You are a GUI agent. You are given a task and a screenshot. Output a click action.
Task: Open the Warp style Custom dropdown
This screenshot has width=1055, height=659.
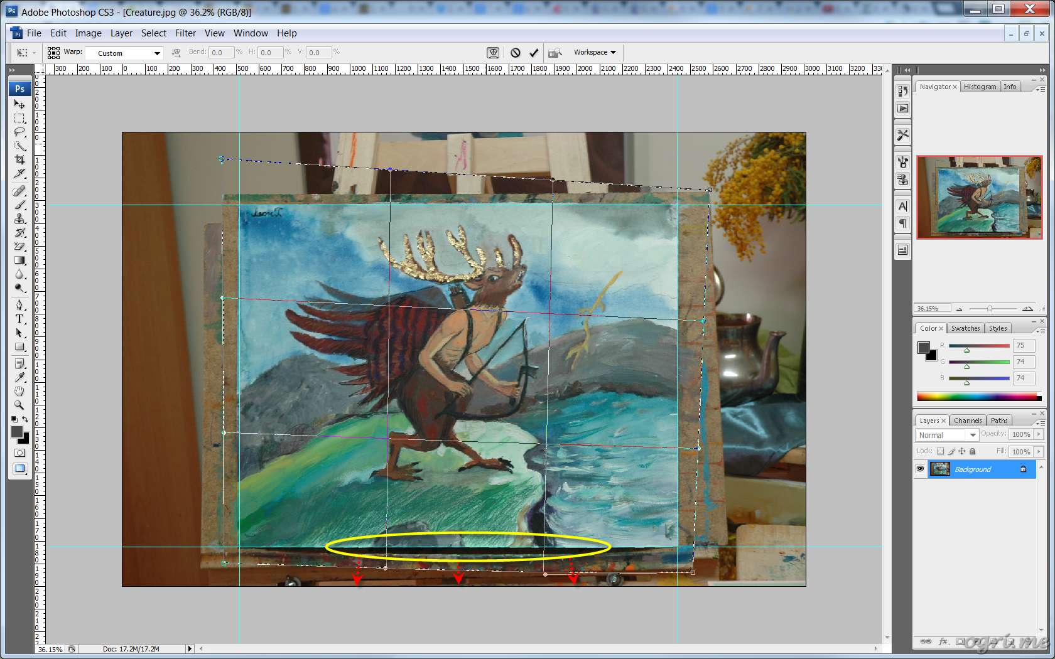[x=124, y=53]
